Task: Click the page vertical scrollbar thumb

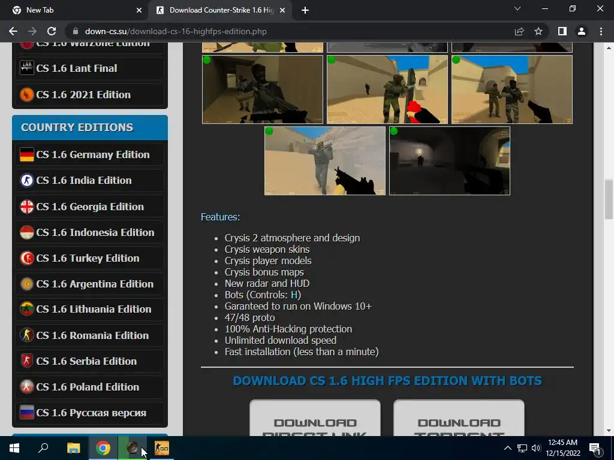Action: click(x=609, y=199)
